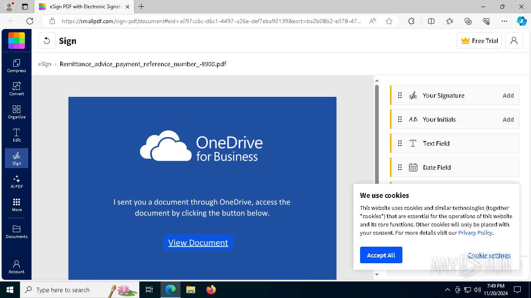Select the Text Field item
The image size is (531, 298).
point(455,143)
